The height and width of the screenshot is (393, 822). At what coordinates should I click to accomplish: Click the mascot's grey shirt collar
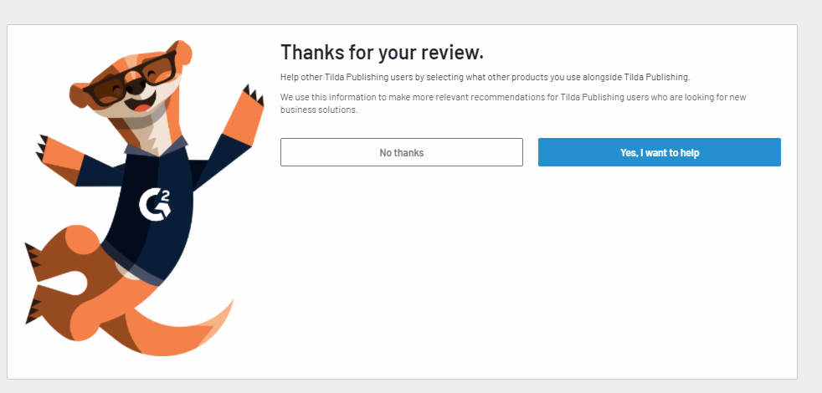(x=157, y=146)
